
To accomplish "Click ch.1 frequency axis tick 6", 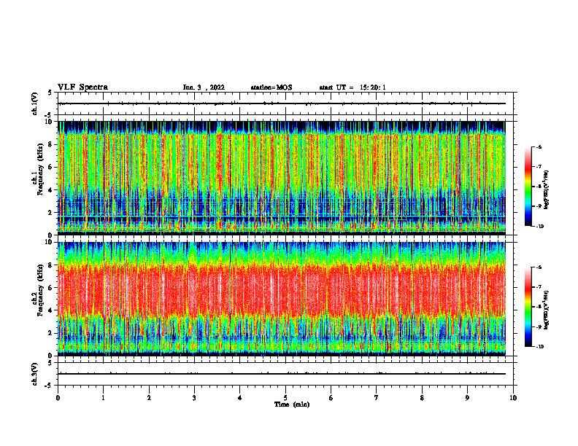I will click(52, 168).
